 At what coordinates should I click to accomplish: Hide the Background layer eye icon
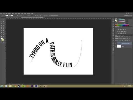pos(116,46)
